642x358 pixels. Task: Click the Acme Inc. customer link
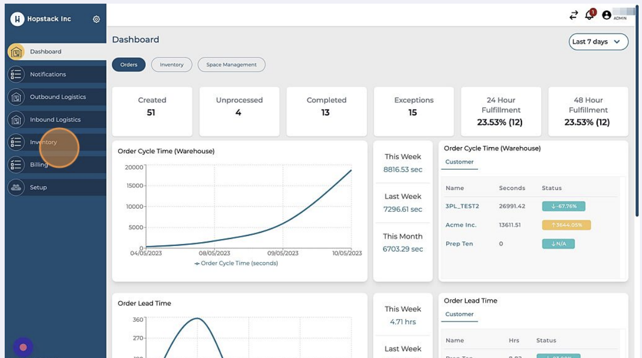tap(461, 225)
